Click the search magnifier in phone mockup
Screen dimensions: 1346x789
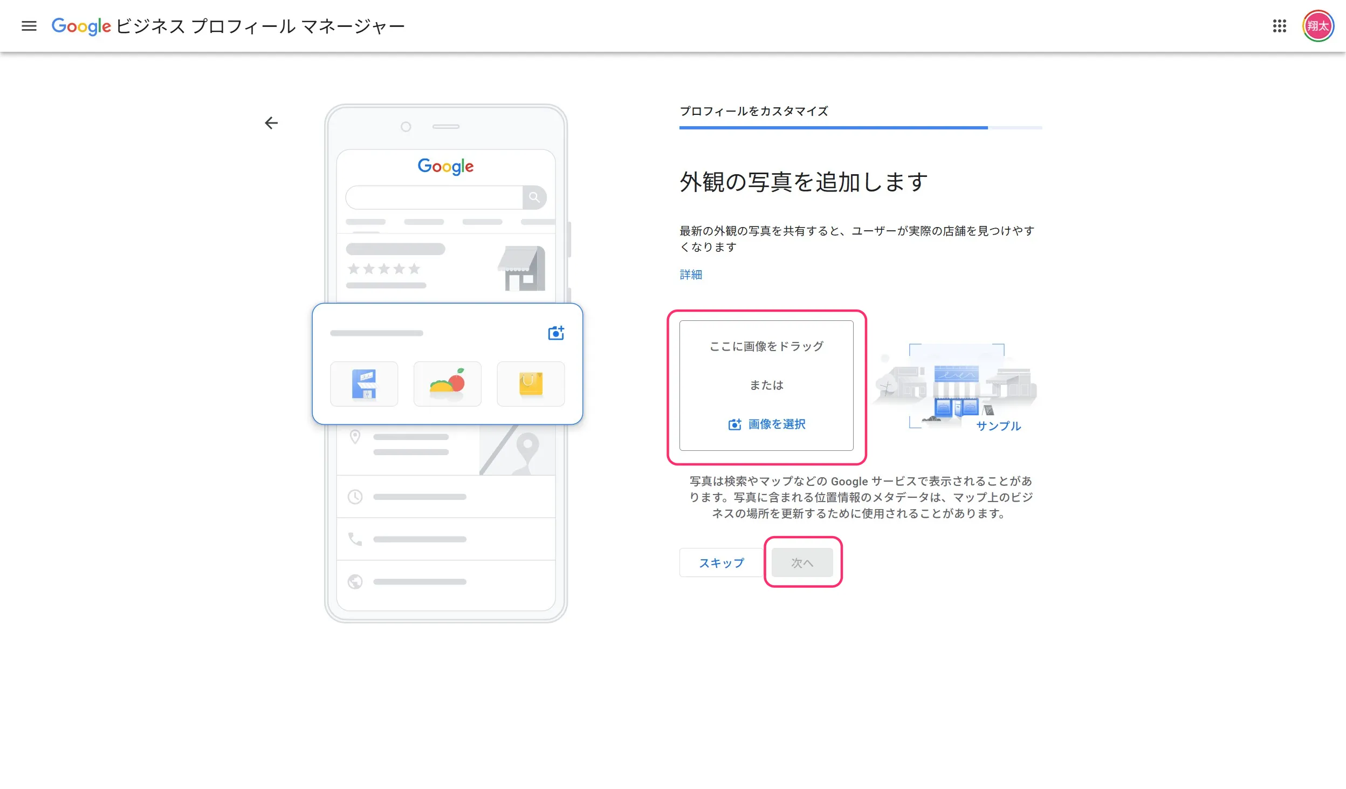534,197
